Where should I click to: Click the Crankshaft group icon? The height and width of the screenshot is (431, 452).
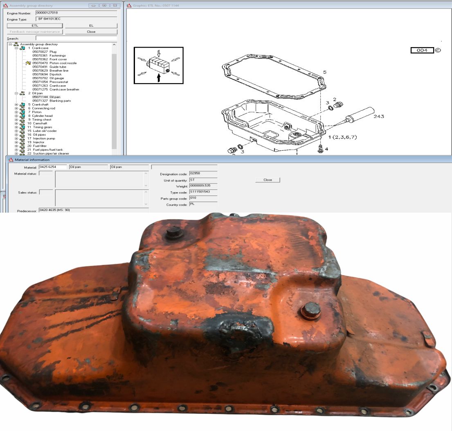(22, 104)
